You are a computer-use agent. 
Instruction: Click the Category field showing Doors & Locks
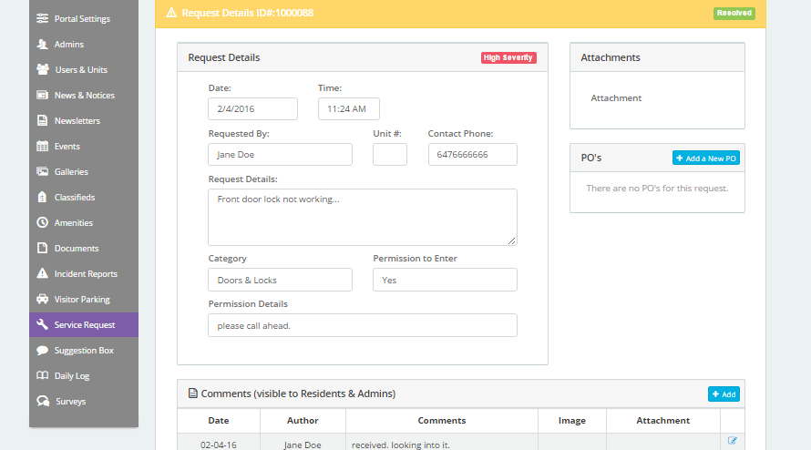click(x=280, y=280)
